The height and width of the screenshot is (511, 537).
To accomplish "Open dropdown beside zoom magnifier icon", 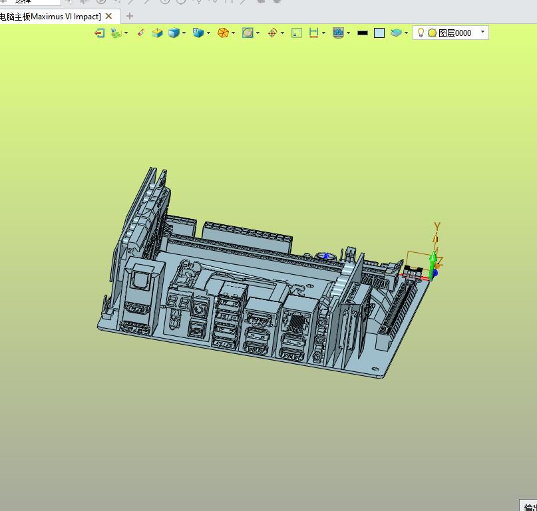I will click(x=258, y=33).
